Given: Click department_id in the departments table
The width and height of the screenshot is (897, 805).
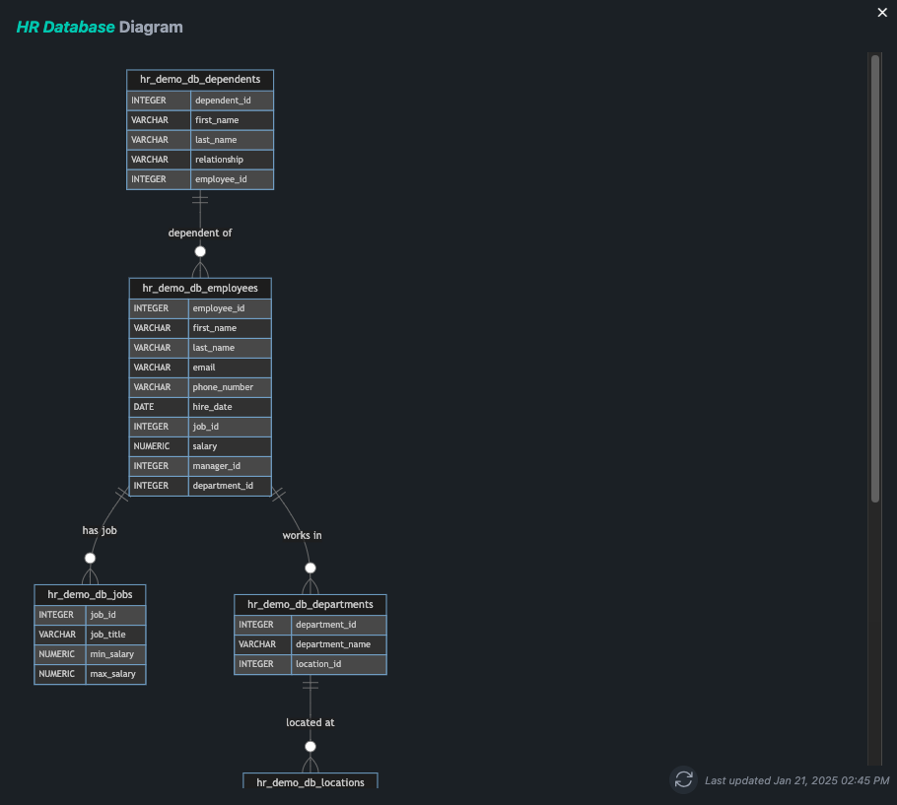Looking at the screenshot, I should (339, 625).
